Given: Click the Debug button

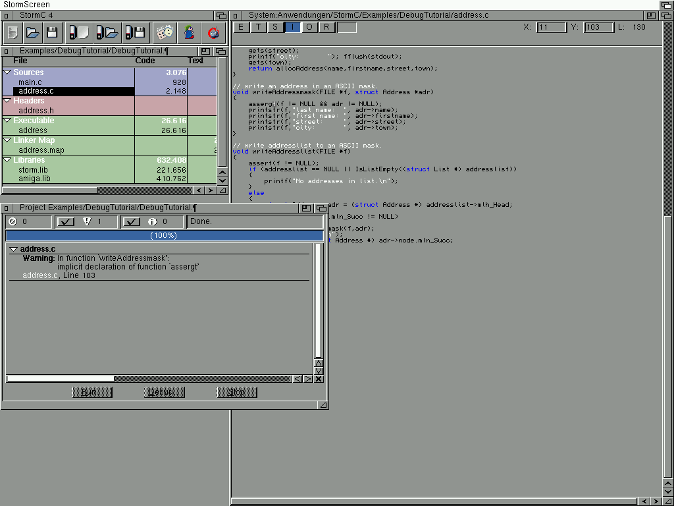Looking at the screenshot, I should pos(164,392).
